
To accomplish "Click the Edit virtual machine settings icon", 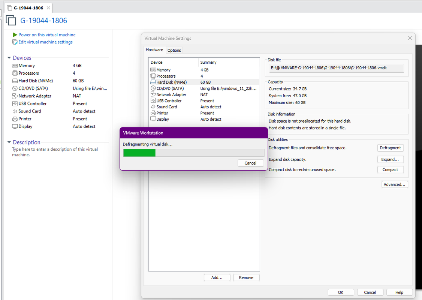I will 15,42.
